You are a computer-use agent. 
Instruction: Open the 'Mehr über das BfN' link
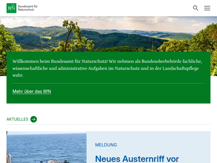pos(32,91)
